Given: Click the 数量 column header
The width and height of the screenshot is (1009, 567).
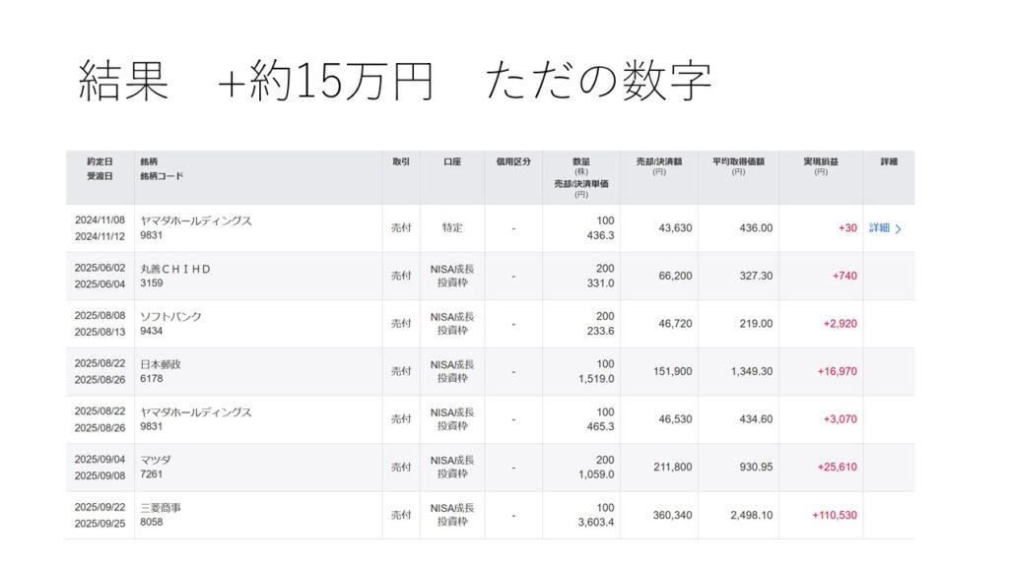Looking at the screenshot, I should click(x=581, y=161).
